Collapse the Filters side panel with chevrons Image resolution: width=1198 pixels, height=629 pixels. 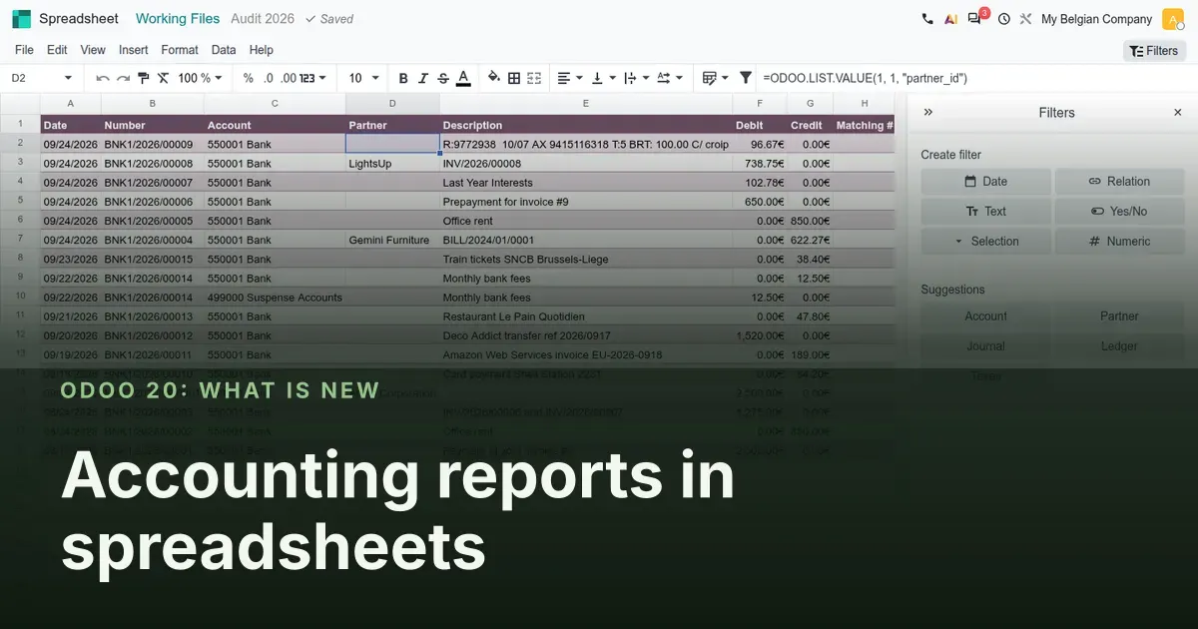[928, 113]
